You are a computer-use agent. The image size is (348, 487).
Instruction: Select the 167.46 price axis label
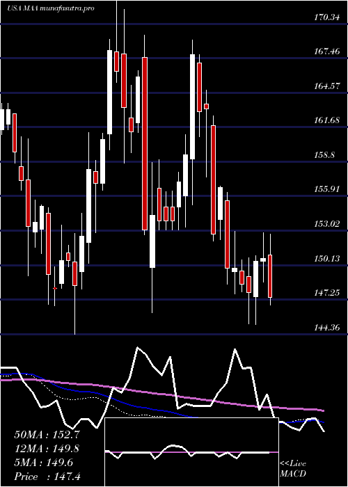pyautogui.click(x=326, y=51)
